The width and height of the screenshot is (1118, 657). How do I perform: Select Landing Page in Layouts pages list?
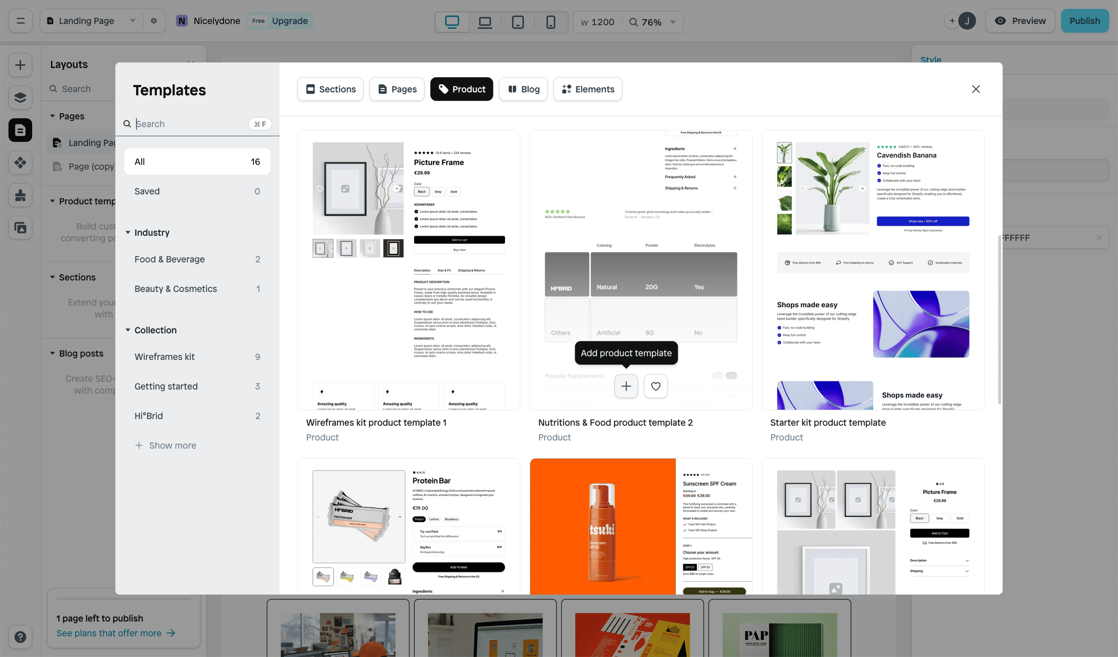tap(82, 143)
